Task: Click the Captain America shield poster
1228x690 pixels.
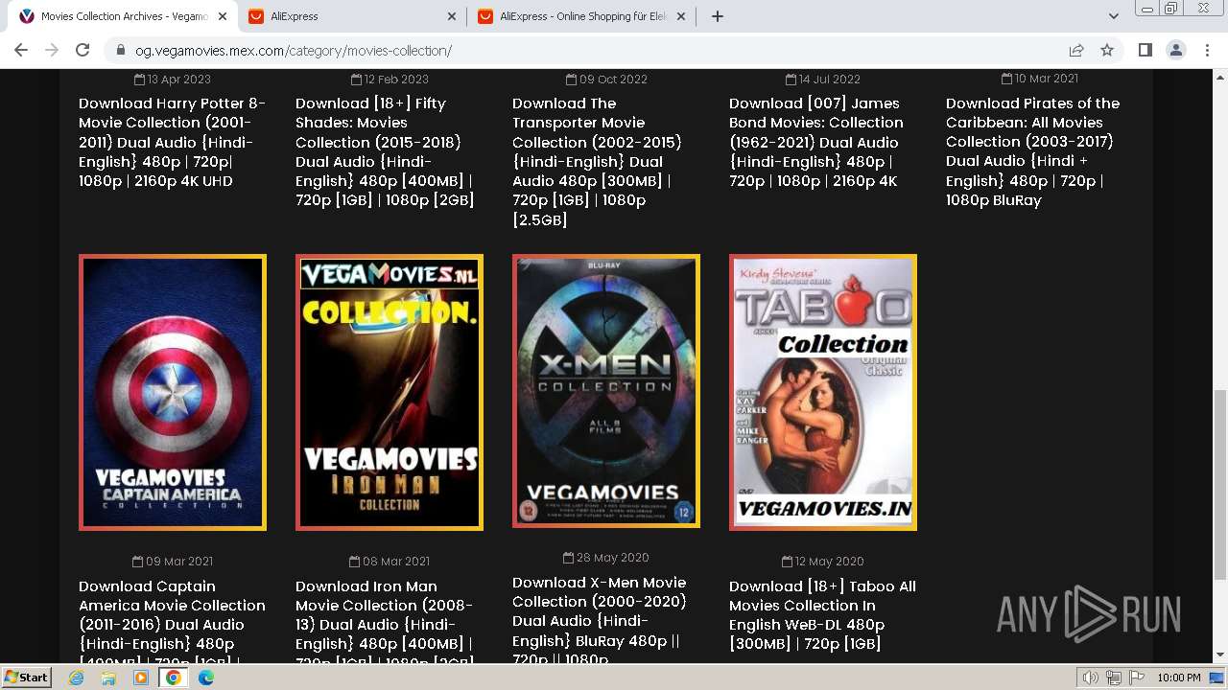Action: coord(173,392)
